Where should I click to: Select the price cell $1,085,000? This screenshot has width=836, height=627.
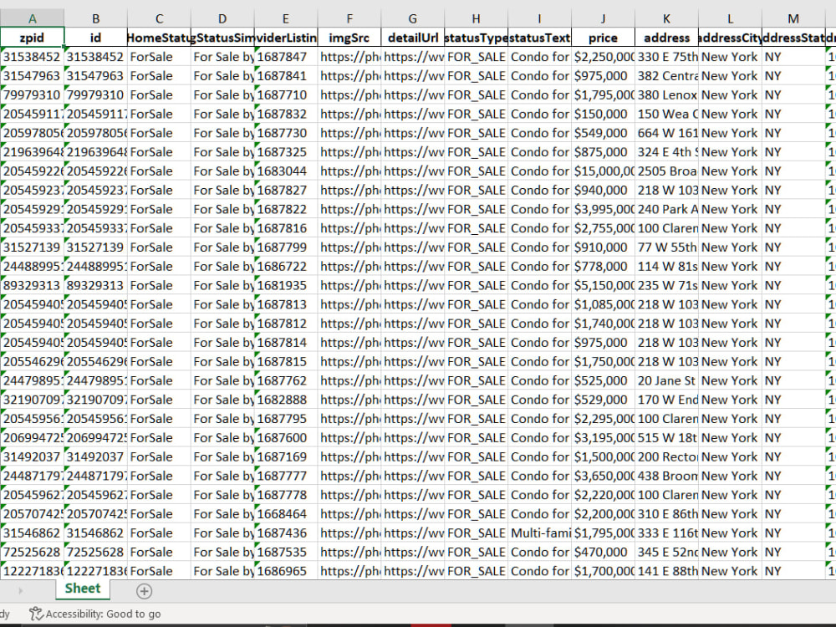(x=603, y=304)
